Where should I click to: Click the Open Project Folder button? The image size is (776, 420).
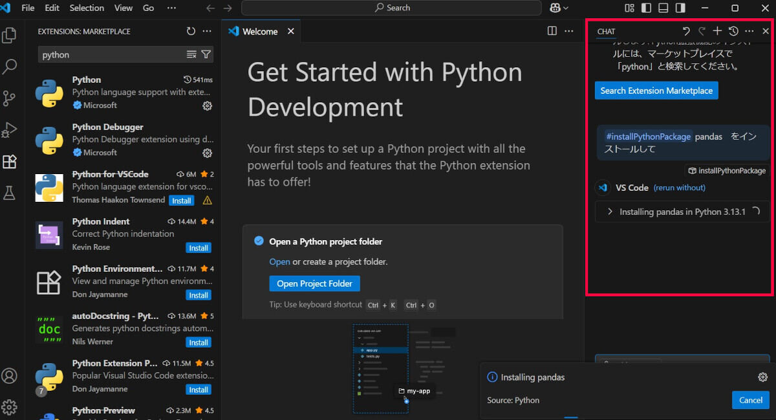pos(315,283)
